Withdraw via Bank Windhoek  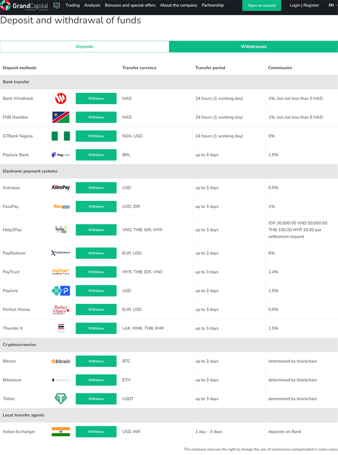pos(96,98)
